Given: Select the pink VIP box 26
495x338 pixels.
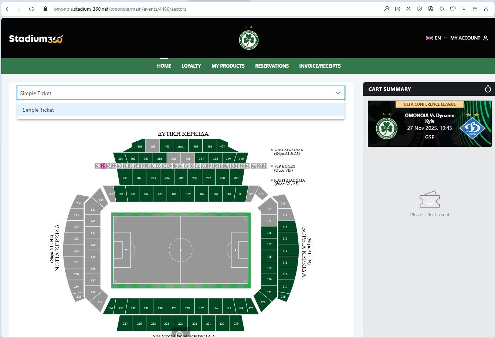Looking at the screenshot, I should click(x=104, y=166).
